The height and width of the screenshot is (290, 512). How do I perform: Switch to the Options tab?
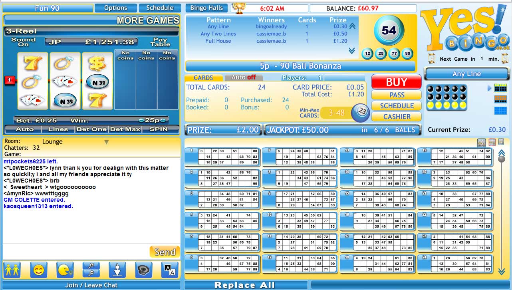tap(115, 8)
